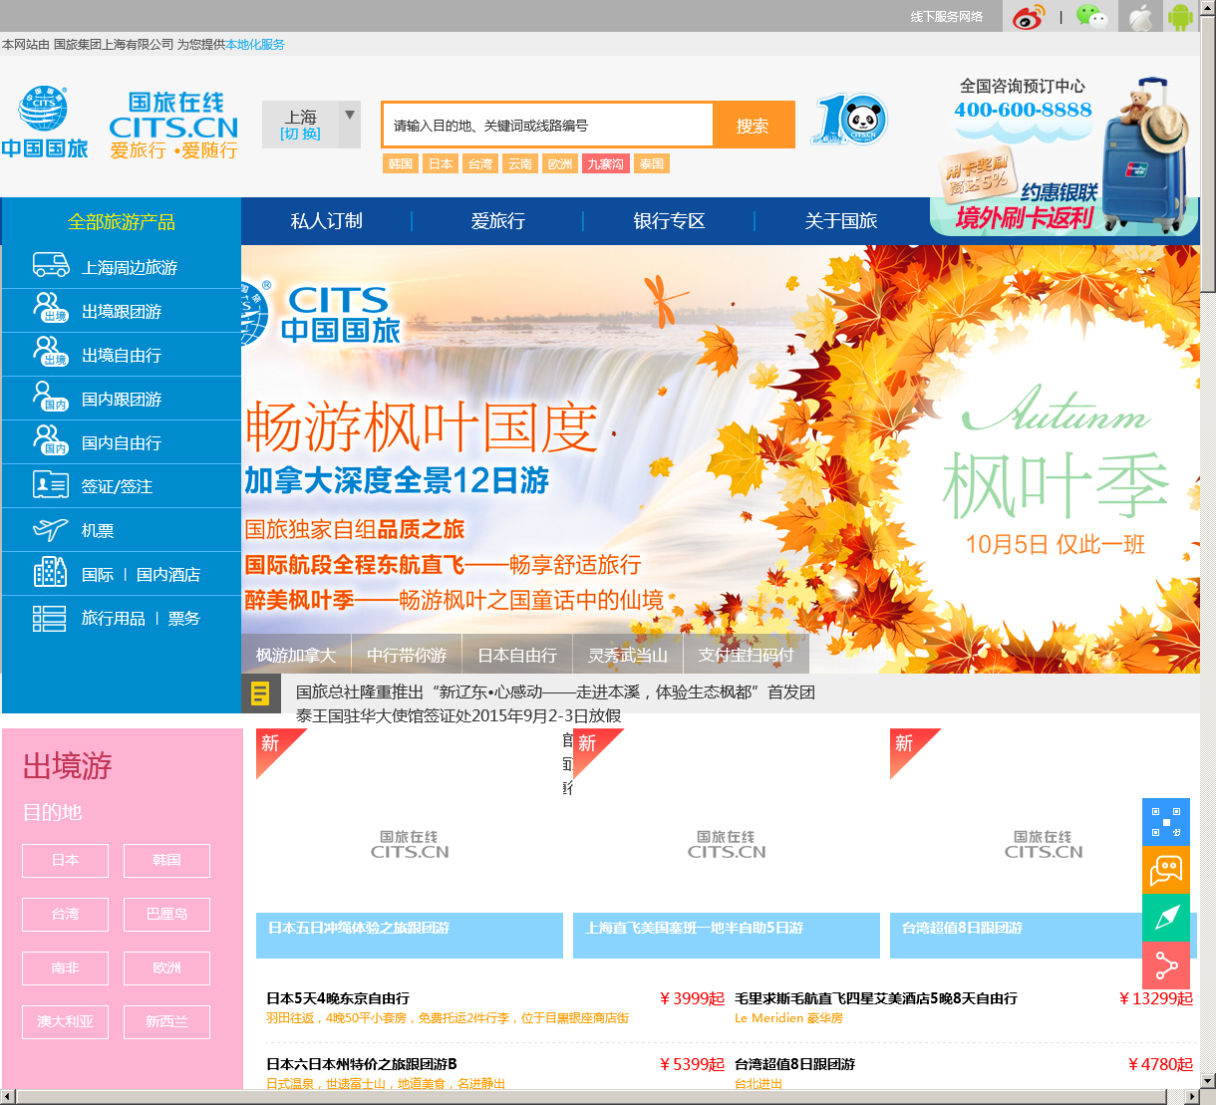Screen dimensions: 1216x1105
Task: Open the 关于国旅 nav item
Action: (841, 221)
